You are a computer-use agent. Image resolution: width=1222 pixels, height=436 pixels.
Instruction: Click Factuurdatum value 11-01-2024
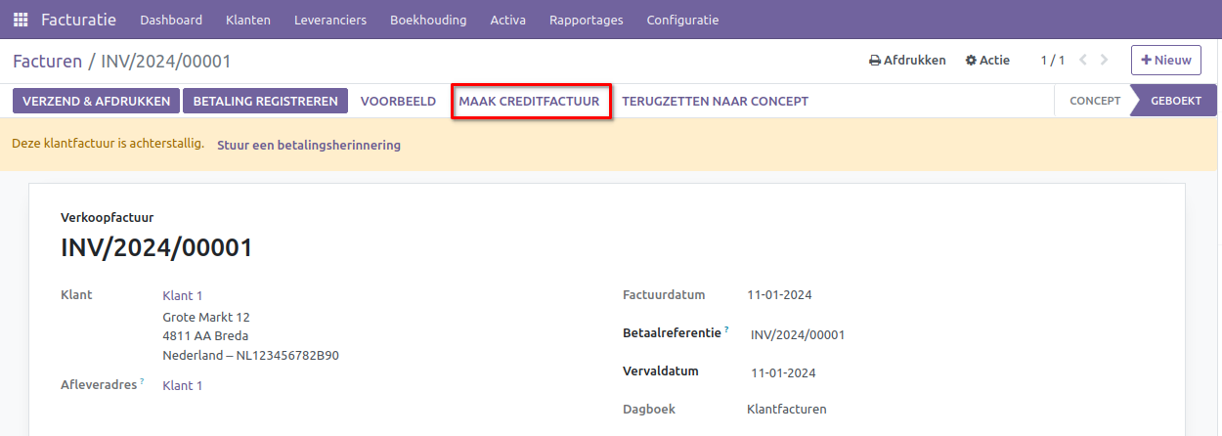pos(779,295)
